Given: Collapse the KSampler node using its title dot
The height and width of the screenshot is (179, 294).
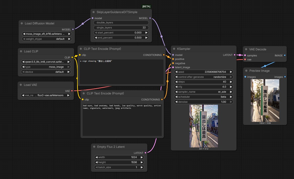Looking at the screenshot, I should click(174, 49).
